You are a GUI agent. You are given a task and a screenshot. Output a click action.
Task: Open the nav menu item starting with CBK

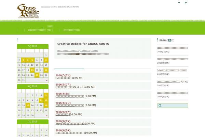[x=39, y=30]
